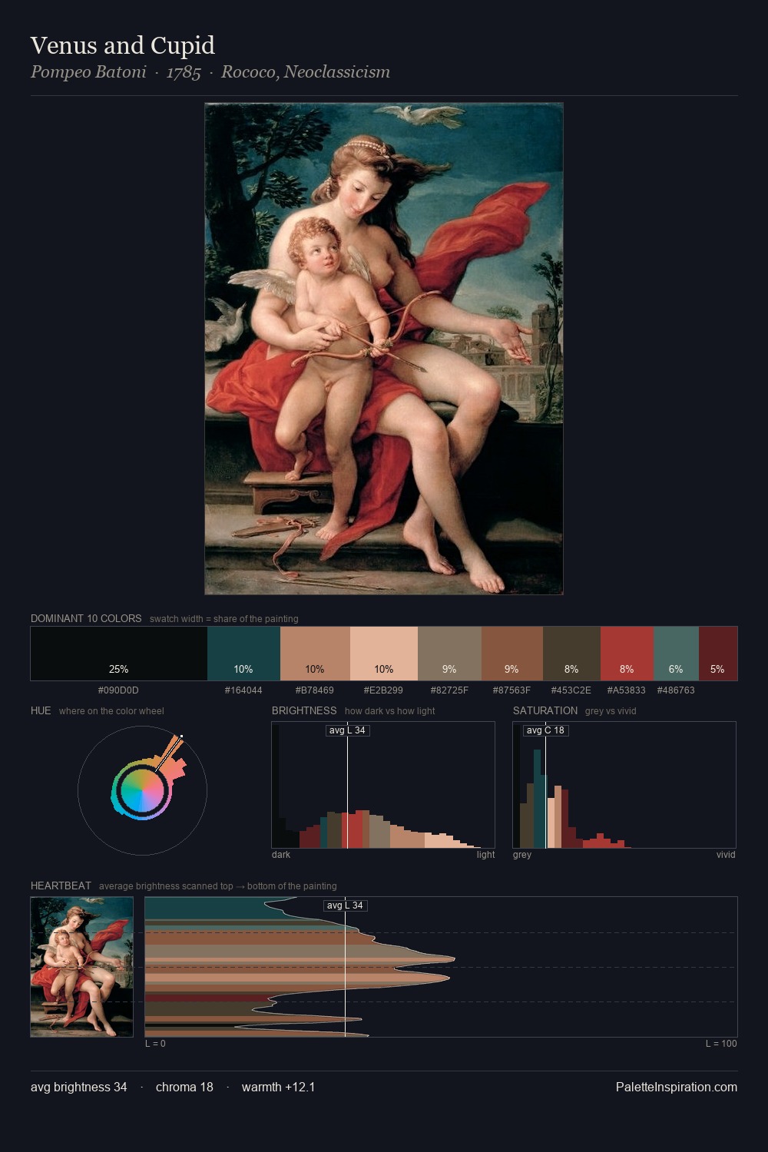
Task: Select the #82725F grey-brown swatch
Action: coord(449,654)
